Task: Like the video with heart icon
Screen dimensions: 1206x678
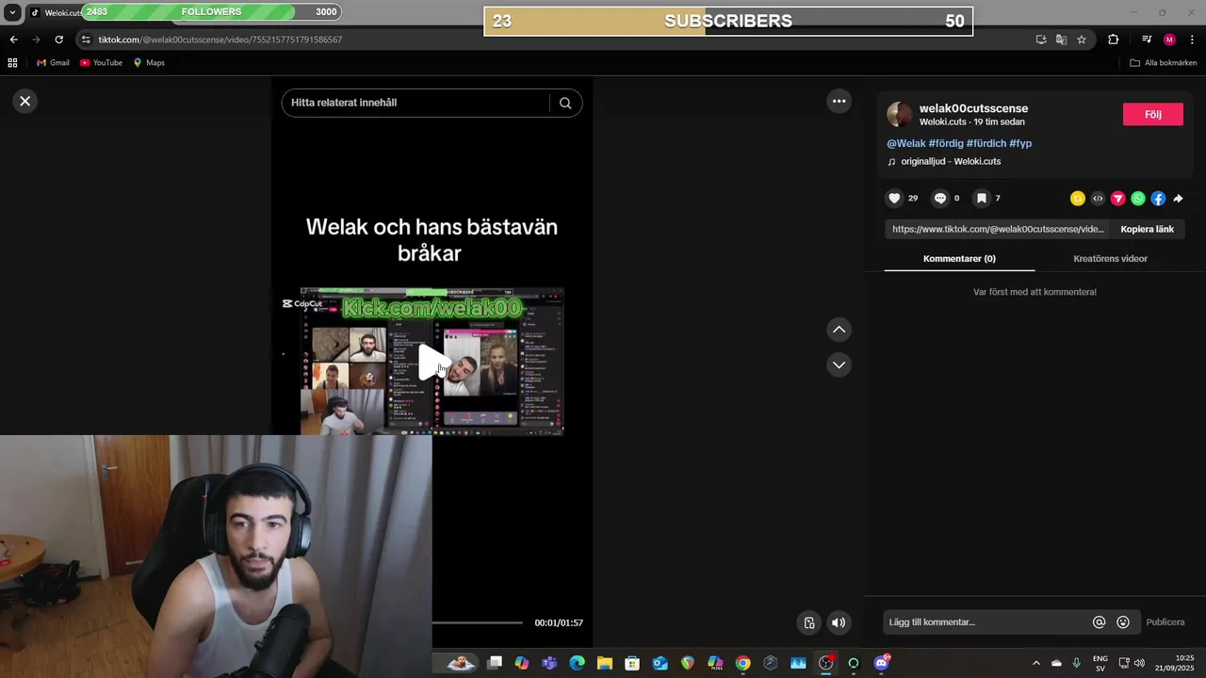Action: click(x=894, y=198)
